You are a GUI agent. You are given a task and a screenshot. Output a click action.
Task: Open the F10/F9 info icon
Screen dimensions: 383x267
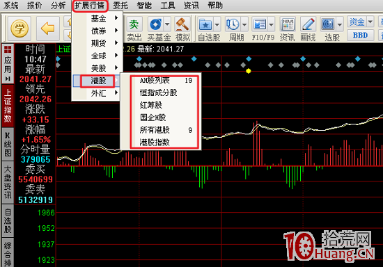tap(260, 24)
